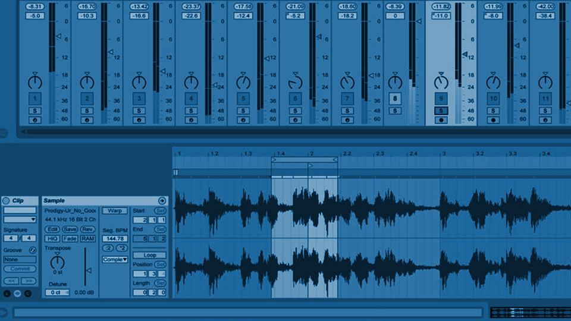Click the arrow icon in Sample title bar

(162, 200)
